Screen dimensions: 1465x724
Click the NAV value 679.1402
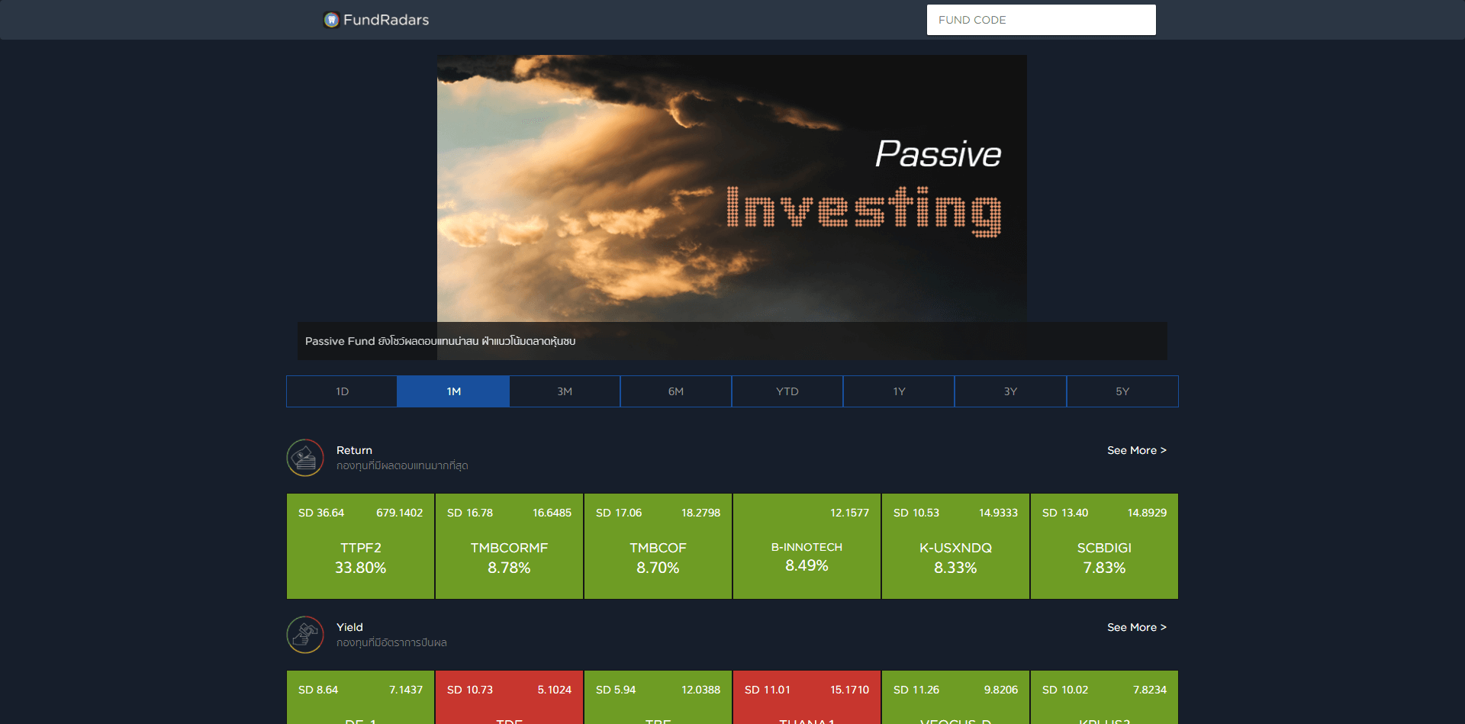pos(399,513)
